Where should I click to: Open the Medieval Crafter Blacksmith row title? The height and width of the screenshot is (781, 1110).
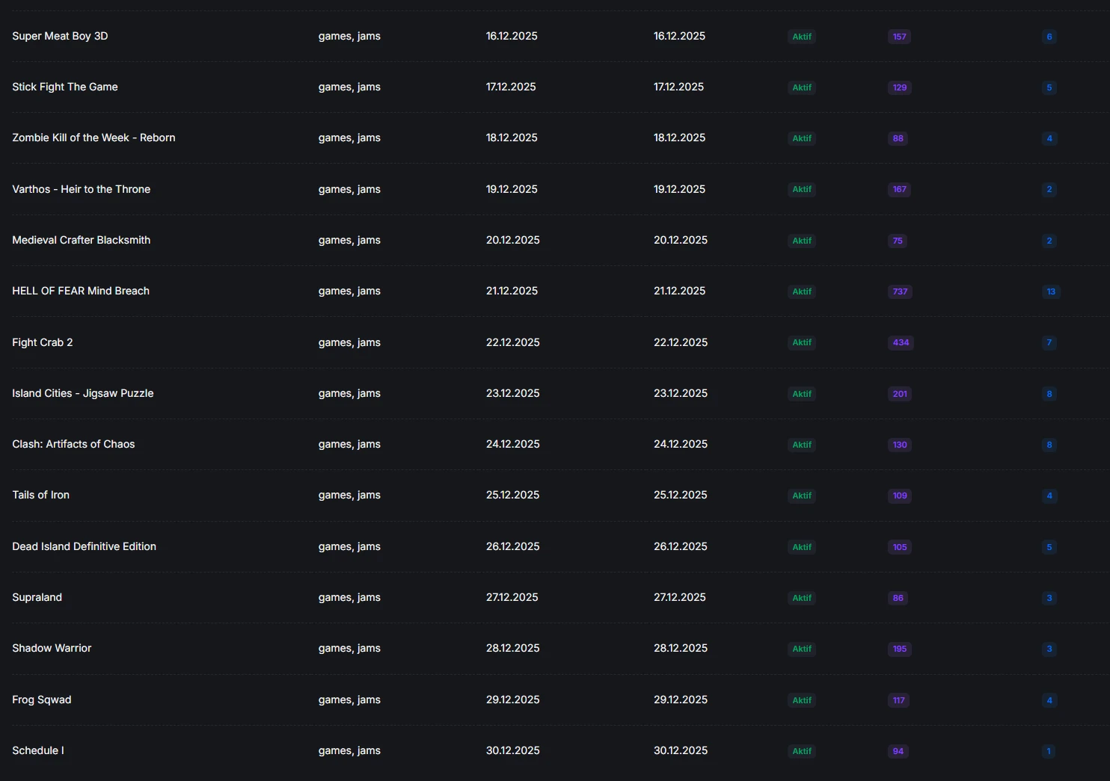[81, 240]
